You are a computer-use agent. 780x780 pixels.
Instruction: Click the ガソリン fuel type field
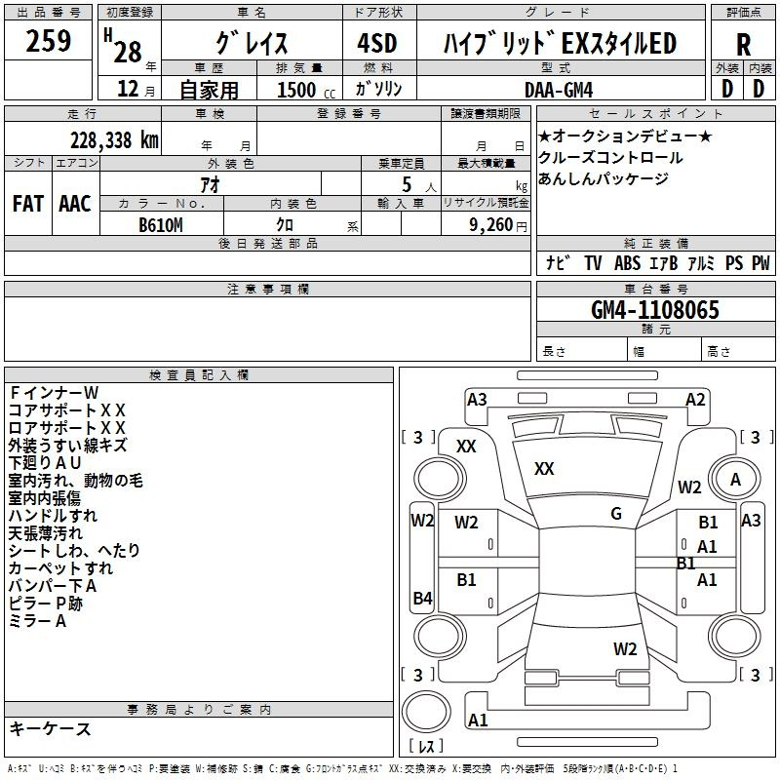point(378,89)
